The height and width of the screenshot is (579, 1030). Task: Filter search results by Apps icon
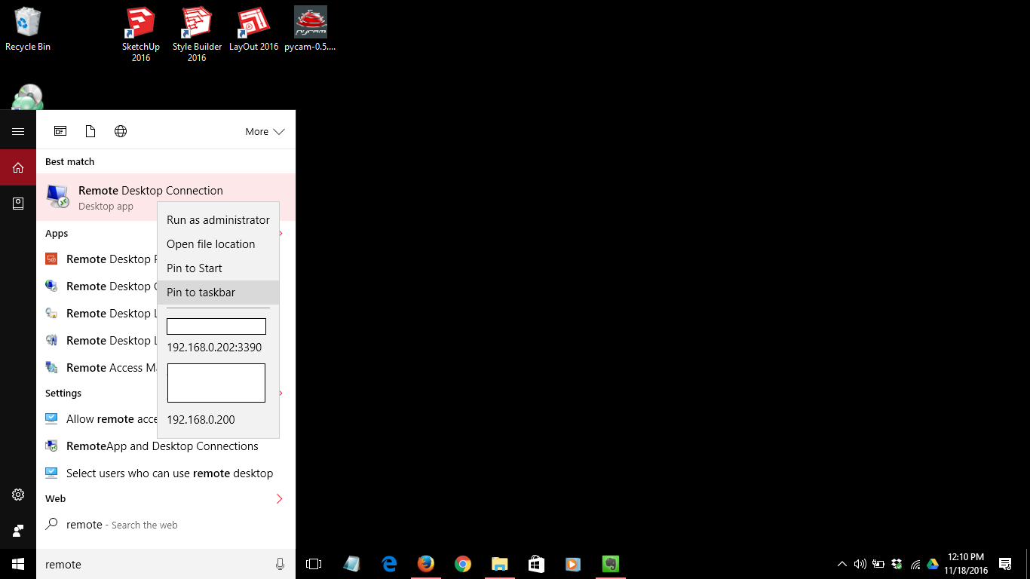pos(60,131)
